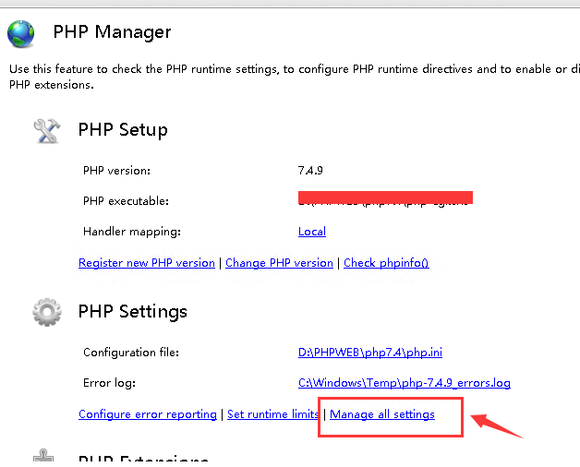This screenshot has height=467, width=580.
Task: Open Register new PHP version link
Action: pos(147,263)
